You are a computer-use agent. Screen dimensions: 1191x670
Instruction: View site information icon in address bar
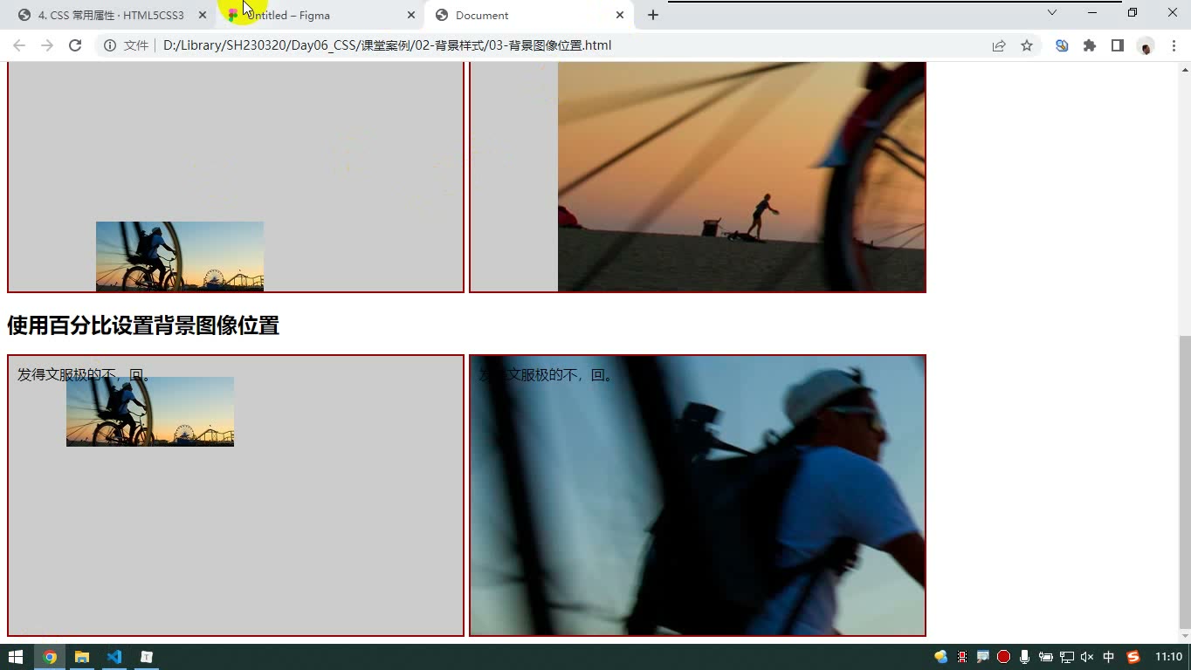(110, 45)
